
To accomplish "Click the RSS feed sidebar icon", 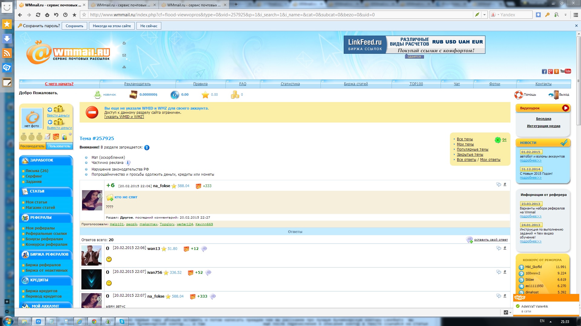I will [x=7, y=53].
